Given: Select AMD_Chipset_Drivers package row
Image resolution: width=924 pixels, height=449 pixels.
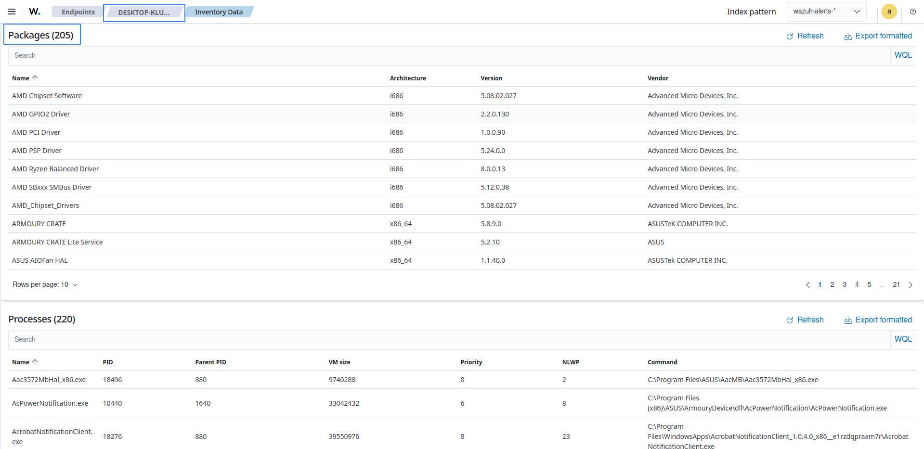Looking at the screenshot, I should (462, 205).
